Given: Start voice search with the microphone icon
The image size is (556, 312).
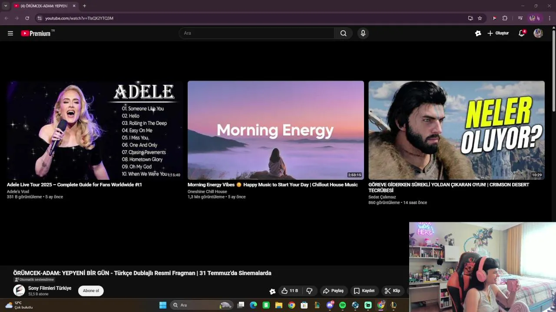Looking at the screenshot, I should point(363,33).
